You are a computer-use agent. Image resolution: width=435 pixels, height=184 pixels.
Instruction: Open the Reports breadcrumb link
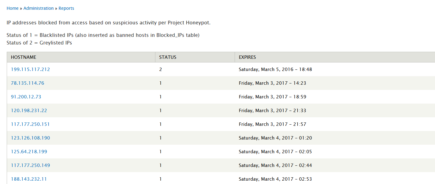pos(66,8)
